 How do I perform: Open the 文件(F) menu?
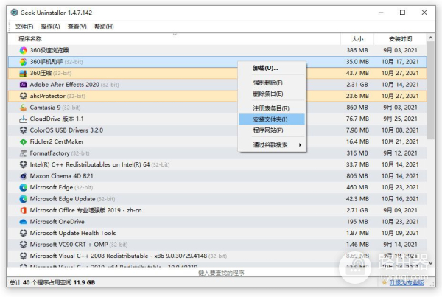click(24, 27)
